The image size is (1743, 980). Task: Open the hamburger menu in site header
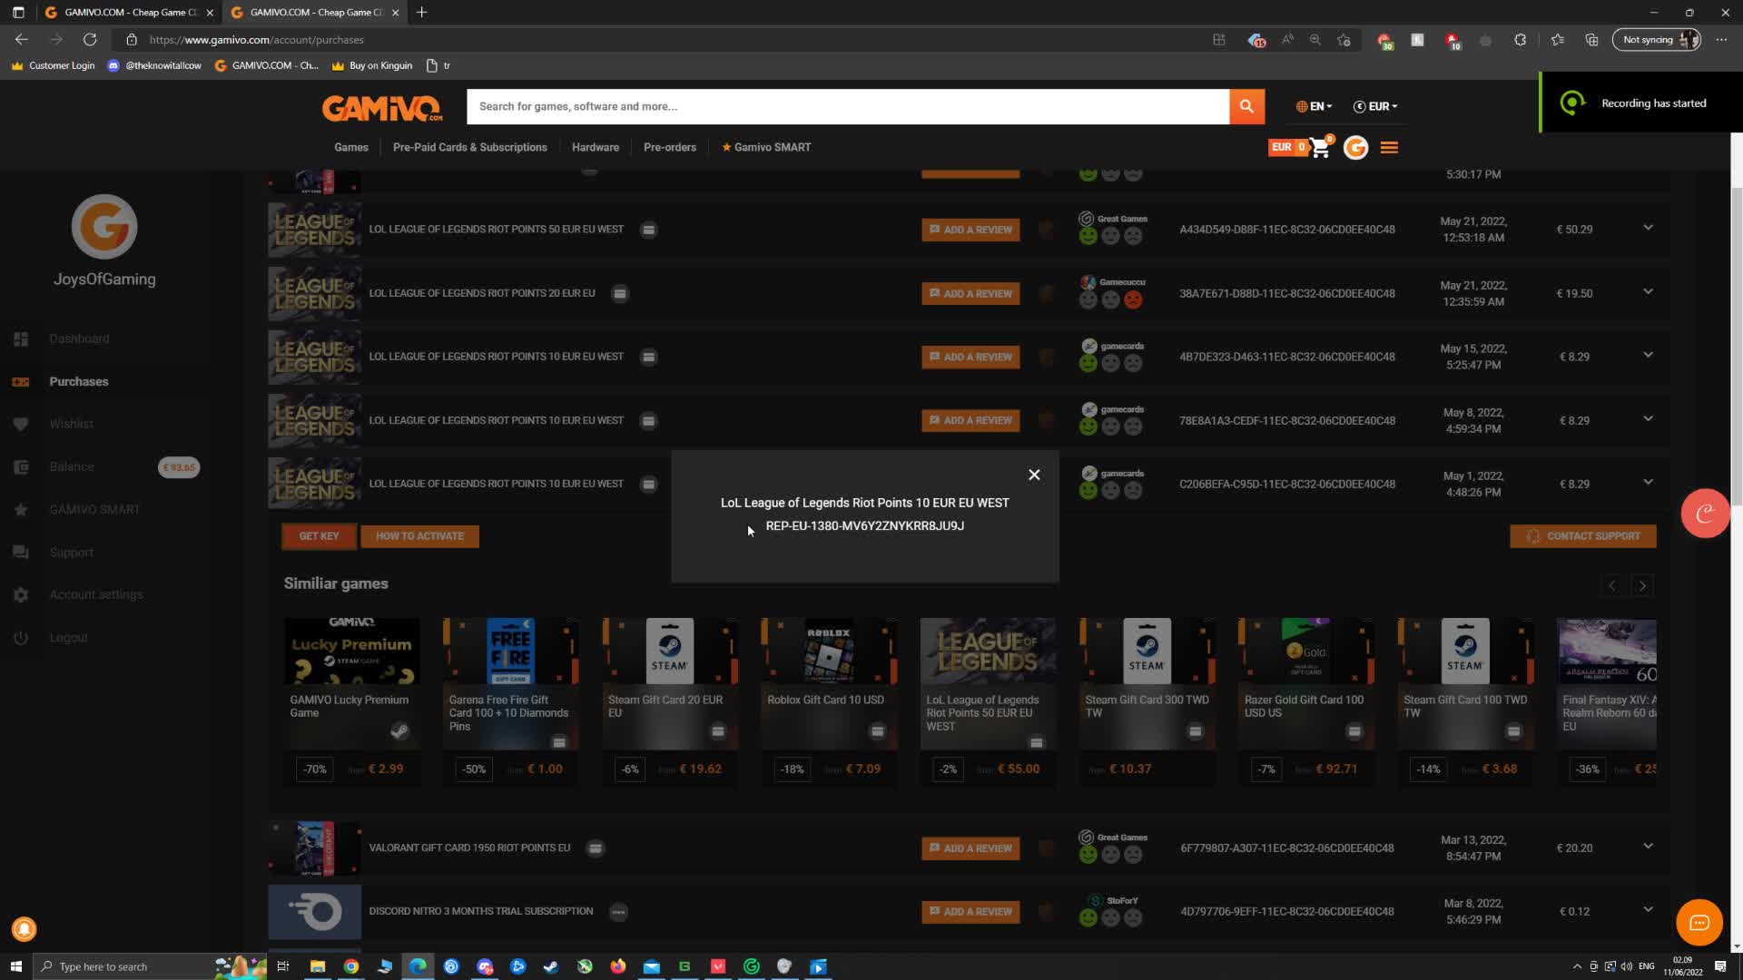tap(1389, 147)
